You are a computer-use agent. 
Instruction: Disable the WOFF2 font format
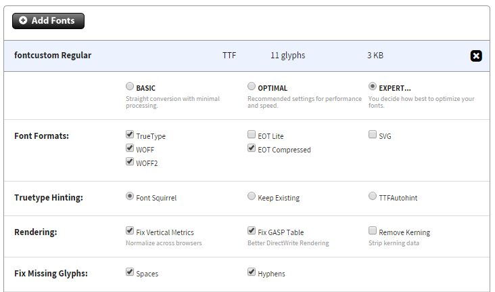pyautogui.click(x=130, y=161)
